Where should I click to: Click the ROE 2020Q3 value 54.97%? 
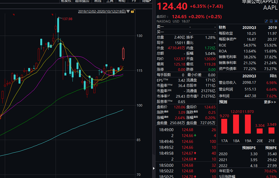tap(250, 45)
